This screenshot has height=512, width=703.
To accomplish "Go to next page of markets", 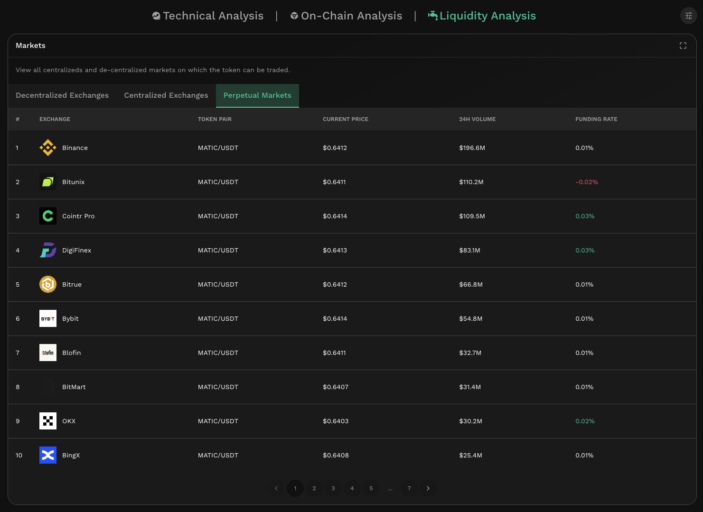I will pyautogui.click(x=428, y=488).
